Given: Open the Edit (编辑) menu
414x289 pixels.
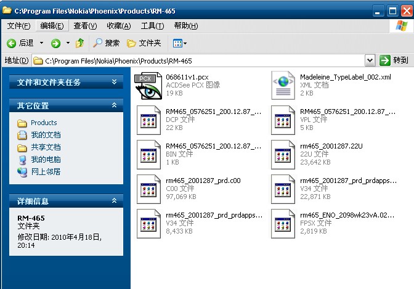Looking at the screenshot, I should click(52, 26).
